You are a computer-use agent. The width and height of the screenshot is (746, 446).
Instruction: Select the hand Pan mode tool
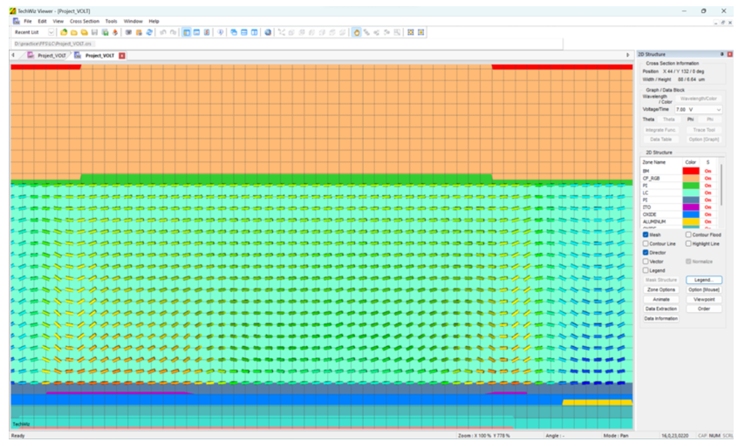click(x=356, y=32)
